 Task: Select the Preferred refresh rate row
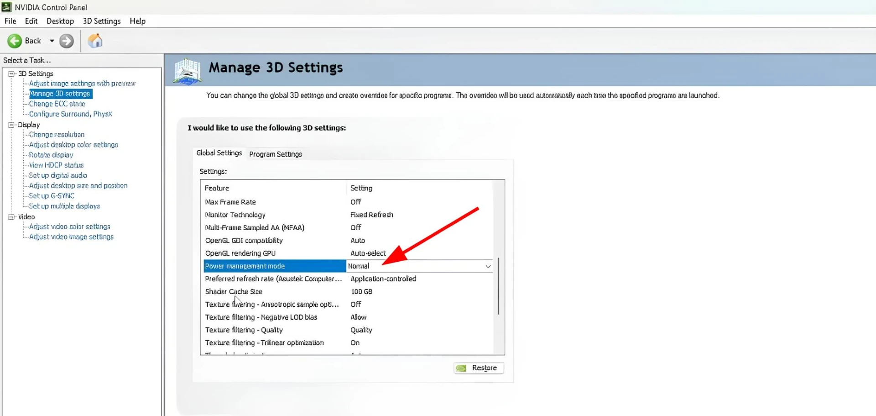348,279
